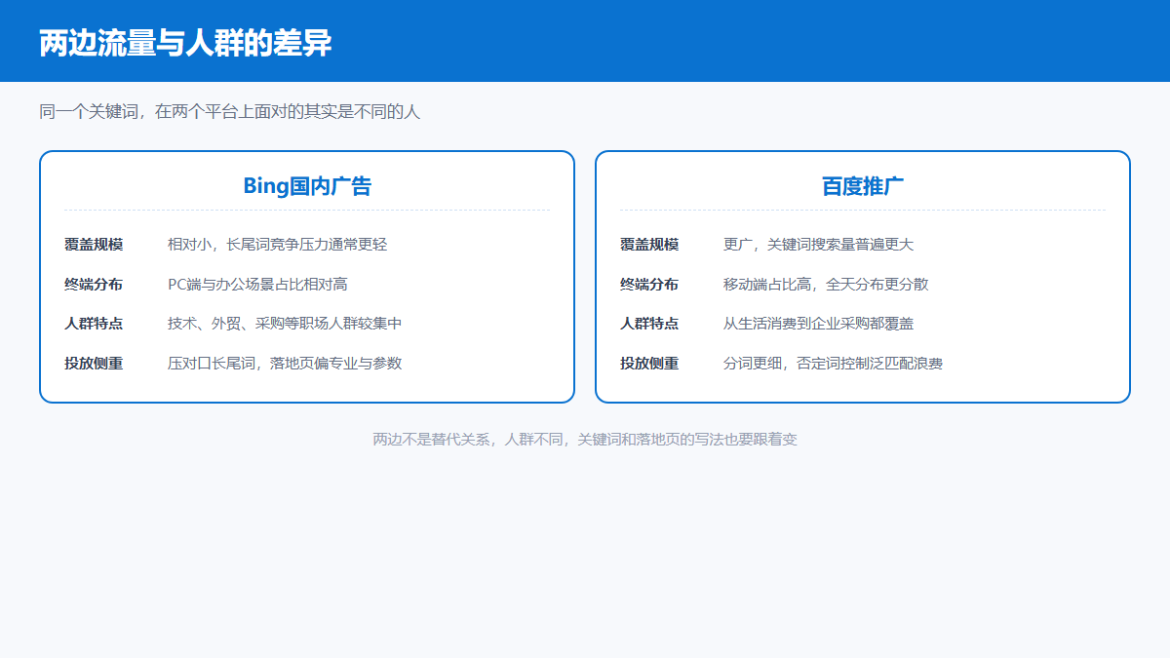
Task: Click 人群特点 label in 百度推广 card
Action: pos(649,324)
